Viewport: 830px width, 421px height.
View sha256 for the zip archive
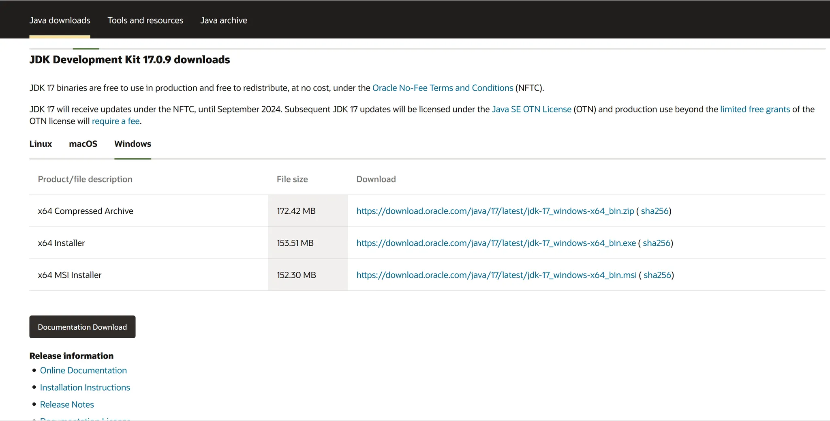coord(654,211)
